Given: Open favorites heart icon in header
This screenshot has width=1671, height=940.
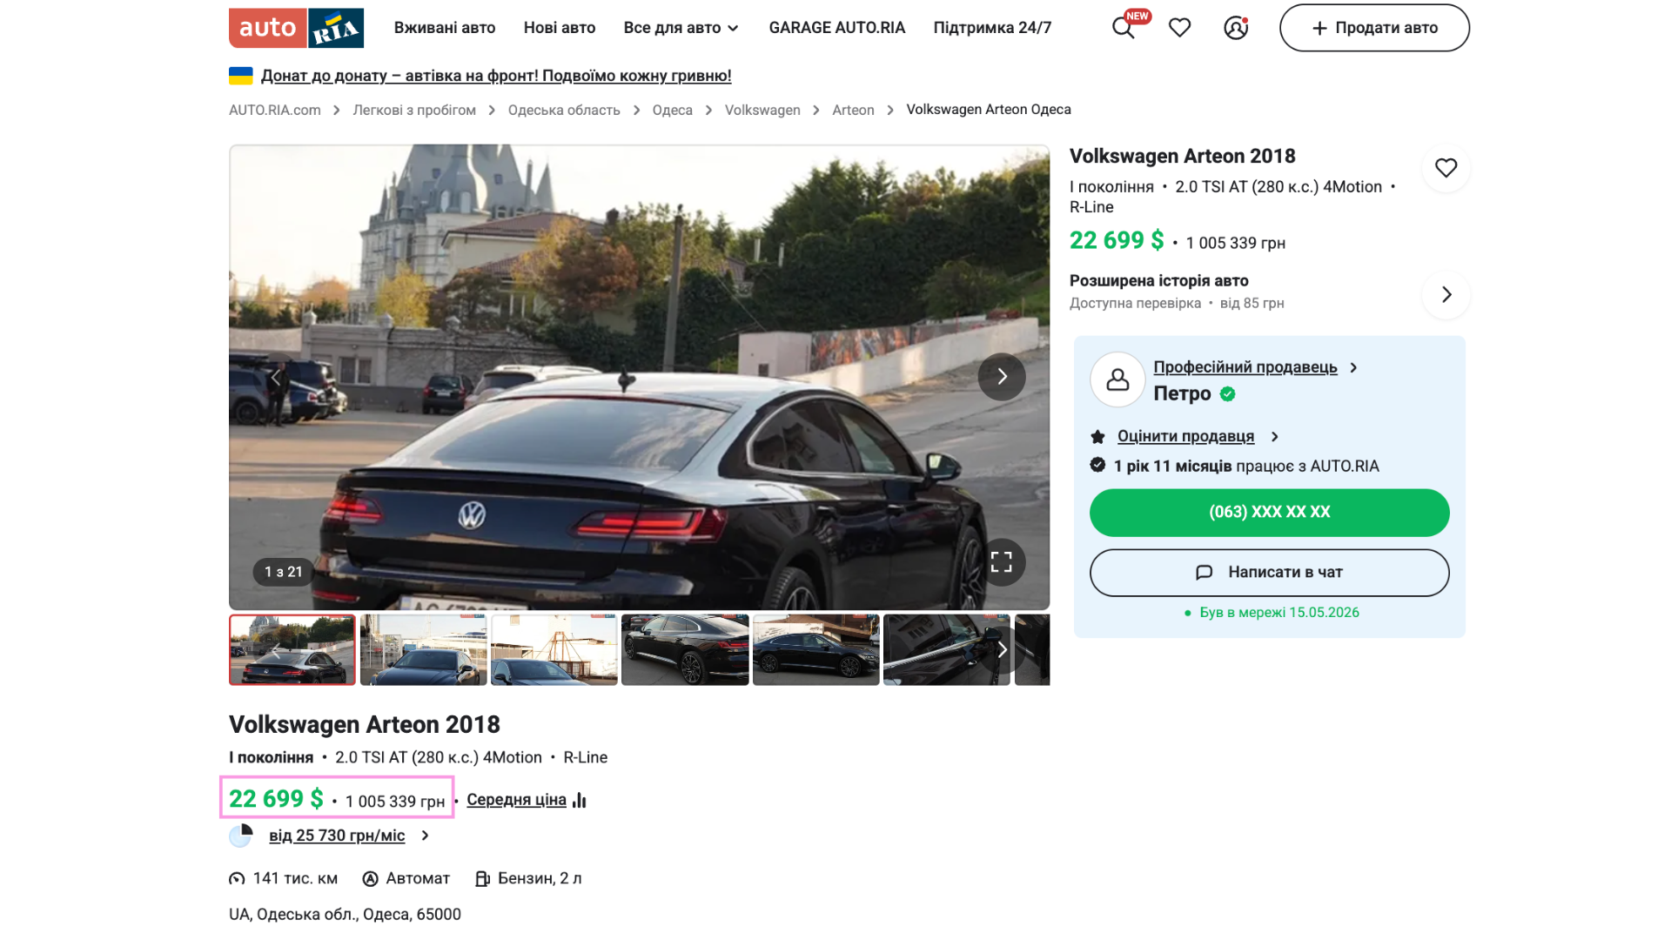Looking at the screenshot, I should pos(1179,28).
